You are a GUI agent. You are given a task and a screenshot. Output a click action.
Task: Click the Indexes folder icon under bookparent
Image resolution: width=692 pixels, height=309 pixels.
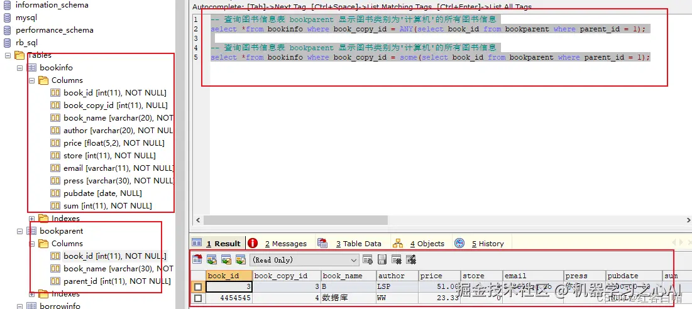click(x=43, y=293)
